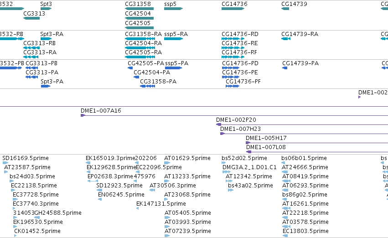Screen dimensions: 388x238
Task: Select the CG31358 gene bar
Action: [140, 9]
